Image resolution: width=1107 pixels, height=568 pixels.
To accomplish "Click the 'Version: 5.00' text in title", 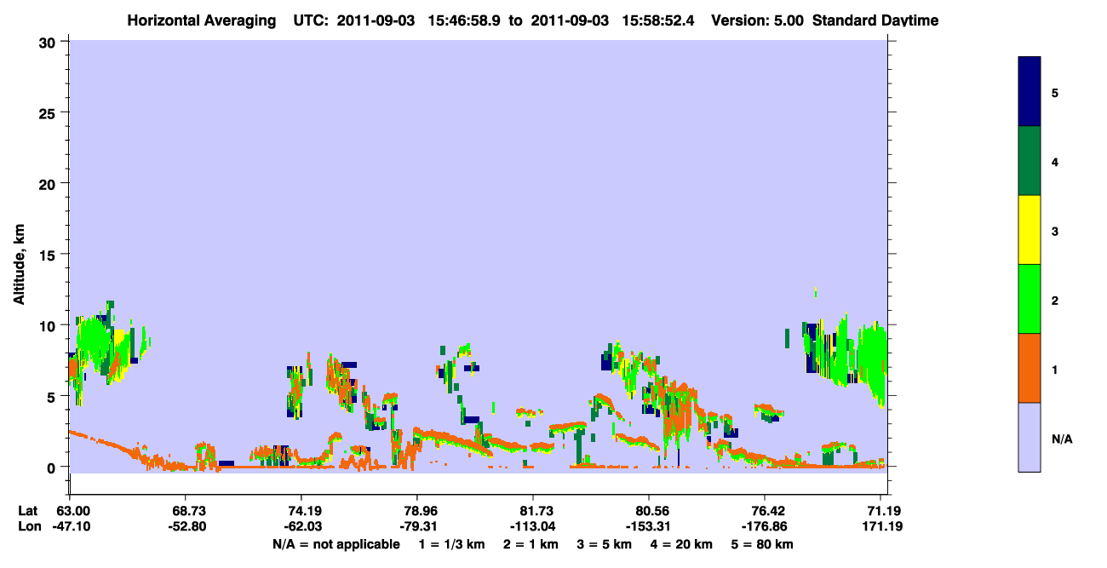I will coord(758,20).
